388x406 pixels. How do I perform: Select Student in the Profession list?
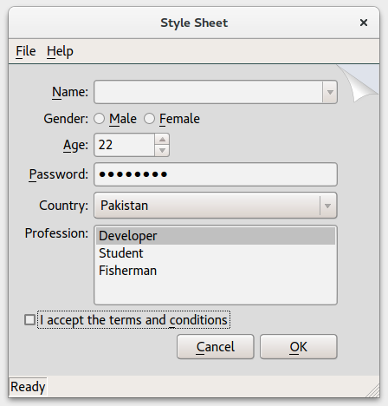tap(216, 253)
